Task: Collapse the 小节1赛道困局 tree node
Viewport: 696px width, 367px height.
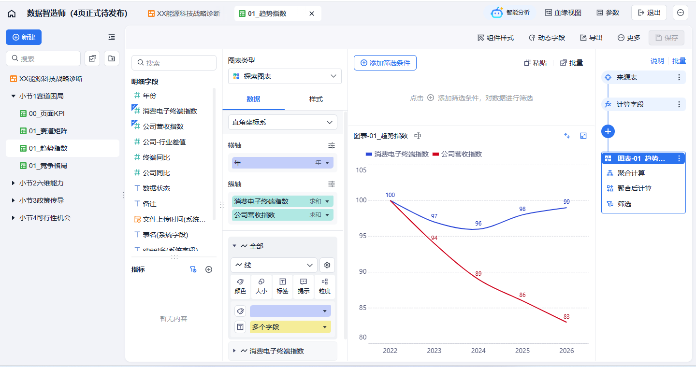Action: click(13, 96)
